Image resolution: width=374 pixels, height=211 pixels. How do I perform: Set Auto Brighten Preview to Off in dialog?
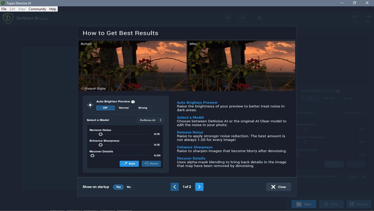[105, 108]
